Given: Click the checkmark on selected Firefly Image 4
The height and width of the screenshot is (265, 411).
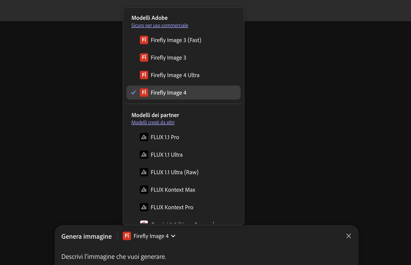Looking at the screenshot, I should click(134, 92).
